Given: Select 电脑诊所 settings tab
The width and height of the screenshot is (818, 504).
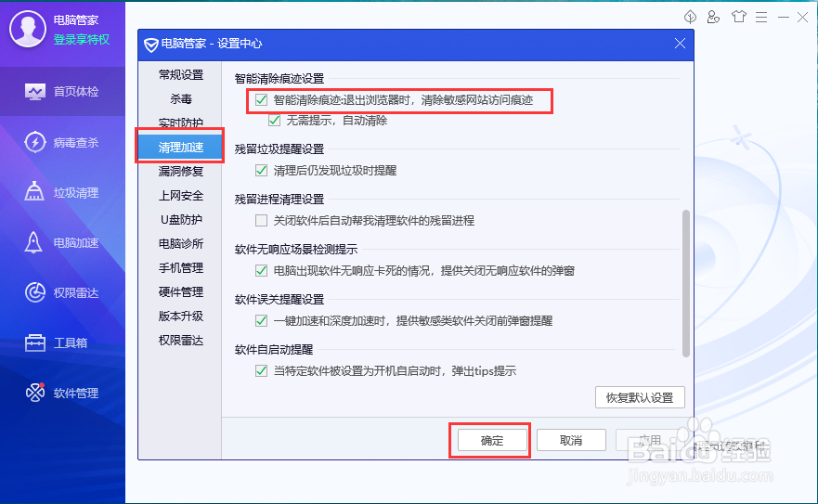Looking at the screenshot, I should pos(180,243).
